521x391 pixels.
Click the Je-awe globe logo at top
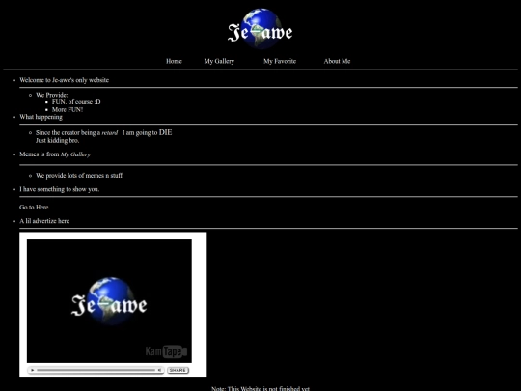click(x=260, y=29)
